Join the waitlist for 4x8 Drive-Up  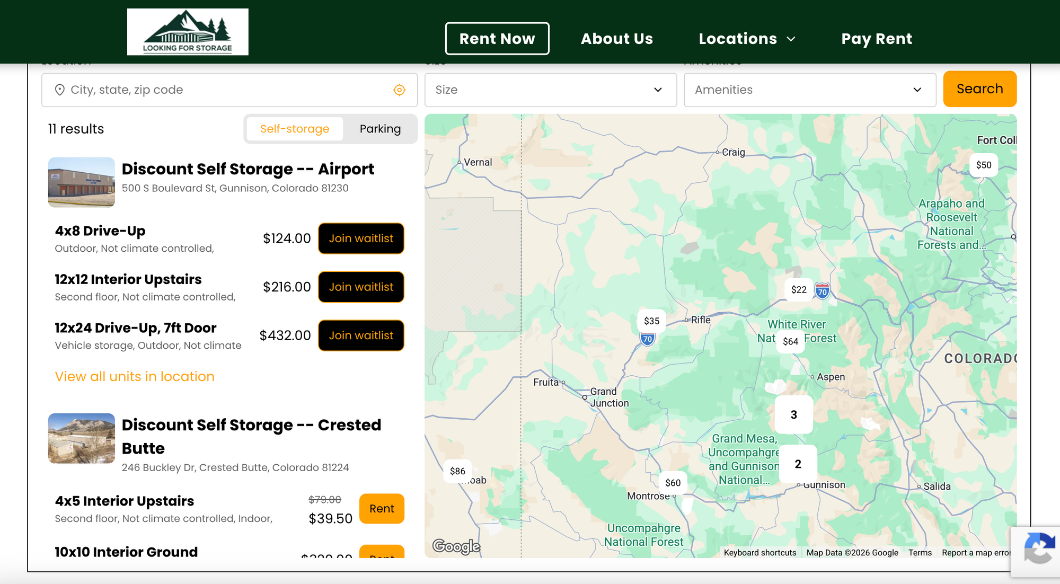click(361, 238)
